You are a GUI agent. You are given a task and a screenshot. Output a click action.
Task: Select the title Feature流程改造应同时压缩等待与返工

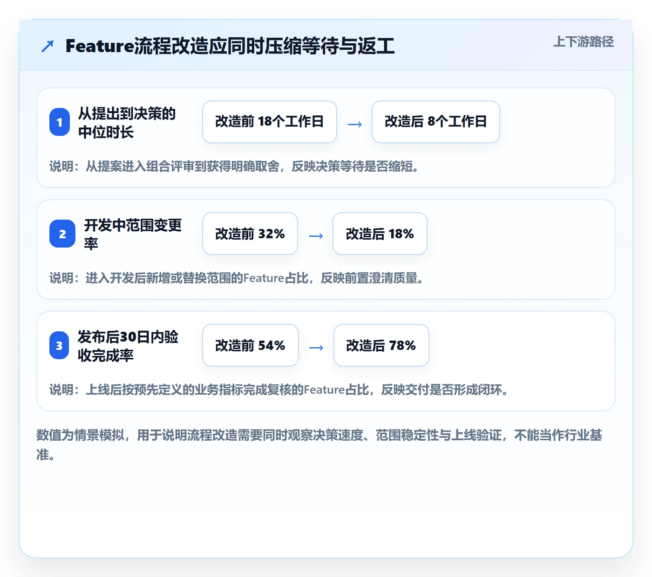click(230, 46)
